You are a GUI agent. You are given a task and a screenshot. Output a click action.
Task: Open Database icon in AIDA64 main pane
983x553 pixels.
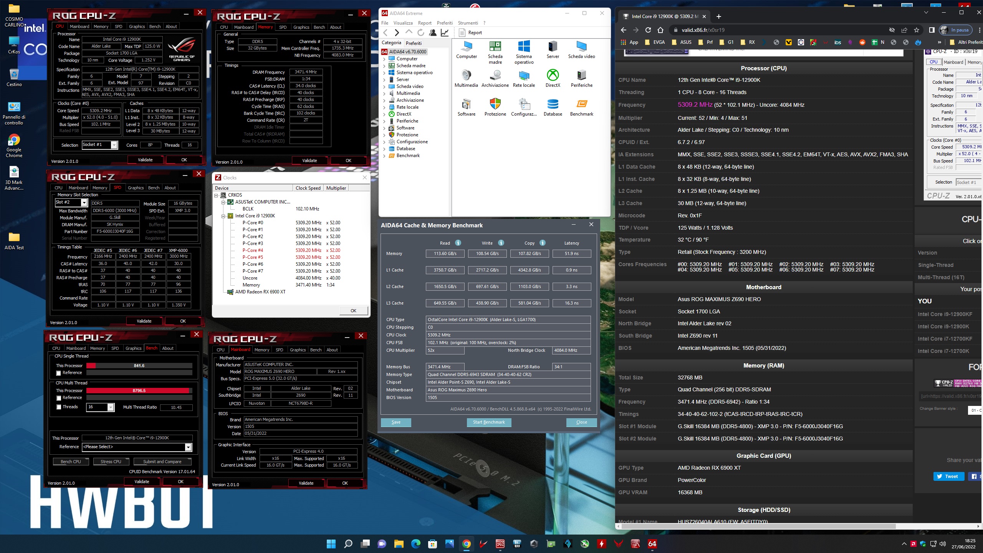pyautogui.click(x=553, y=108)
